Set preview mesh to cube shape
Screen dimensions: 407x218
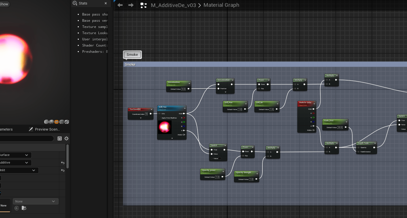point(62,122)
